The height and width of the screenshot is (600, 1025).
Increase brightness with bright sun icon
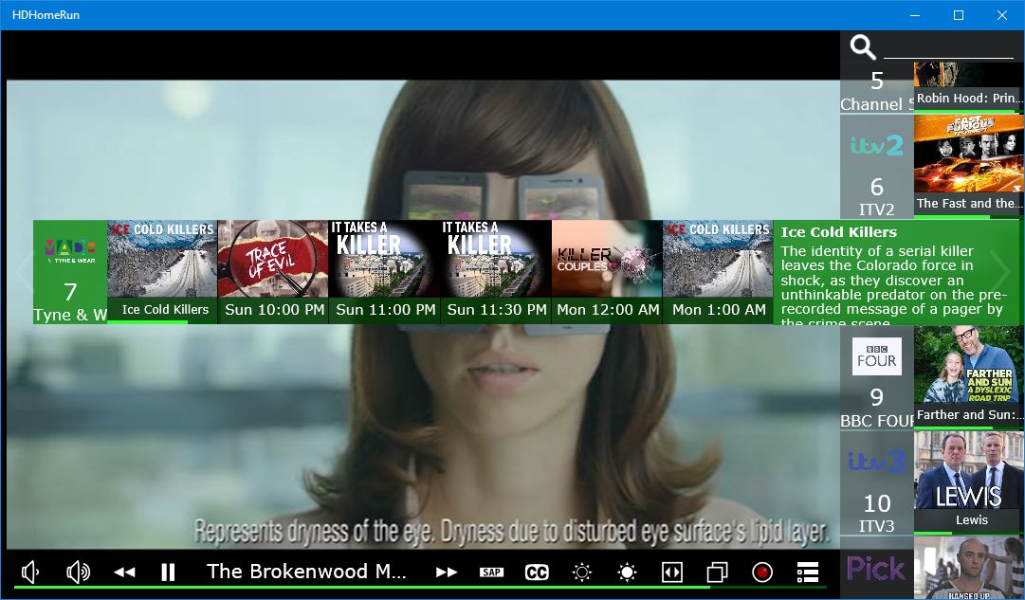tap(627, 572)
